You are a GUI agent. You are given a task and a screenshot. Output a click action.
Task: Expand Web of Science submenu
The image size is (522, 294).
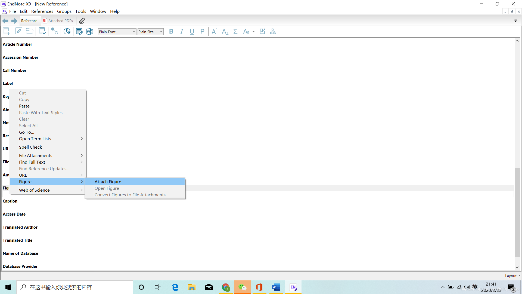(48, 190)
